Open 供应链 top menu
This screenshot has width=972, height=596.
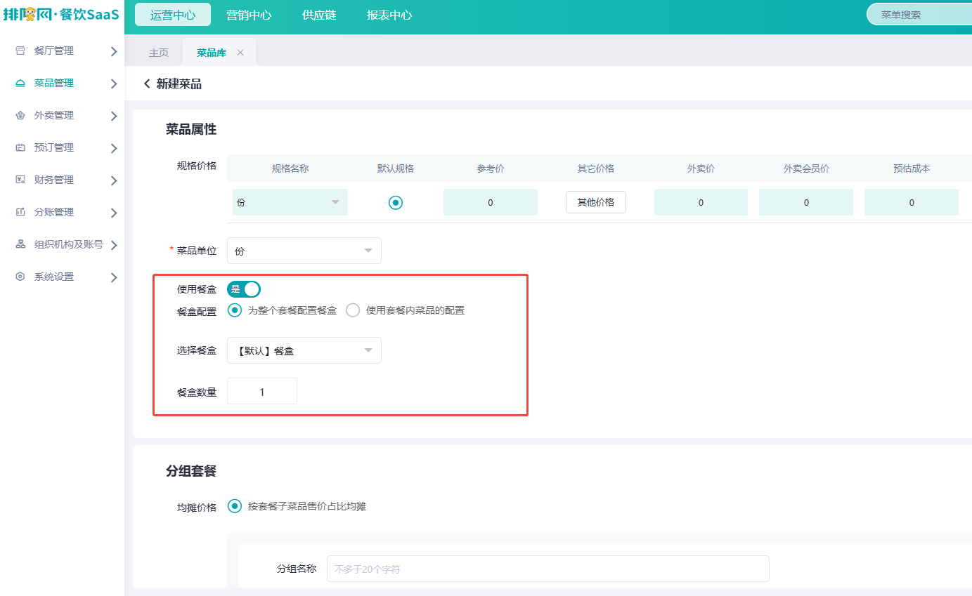319,15
